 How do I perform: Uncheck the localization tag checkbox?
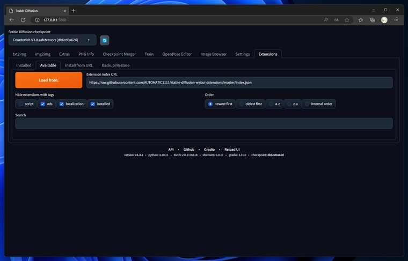62,104
